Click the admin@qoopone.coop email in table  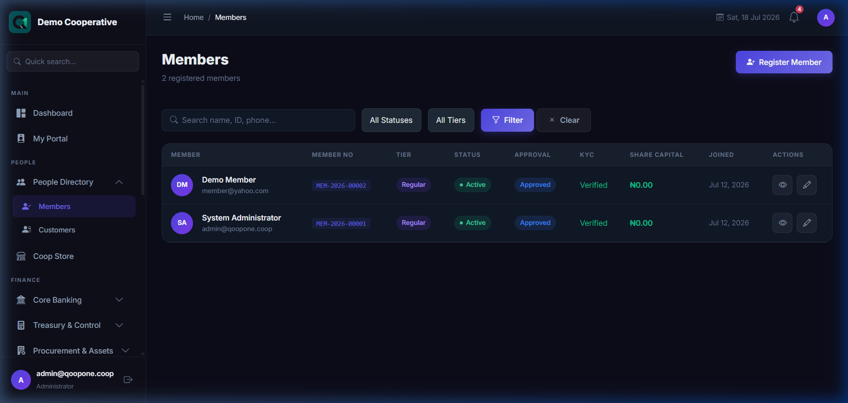(x=237, y=229)
